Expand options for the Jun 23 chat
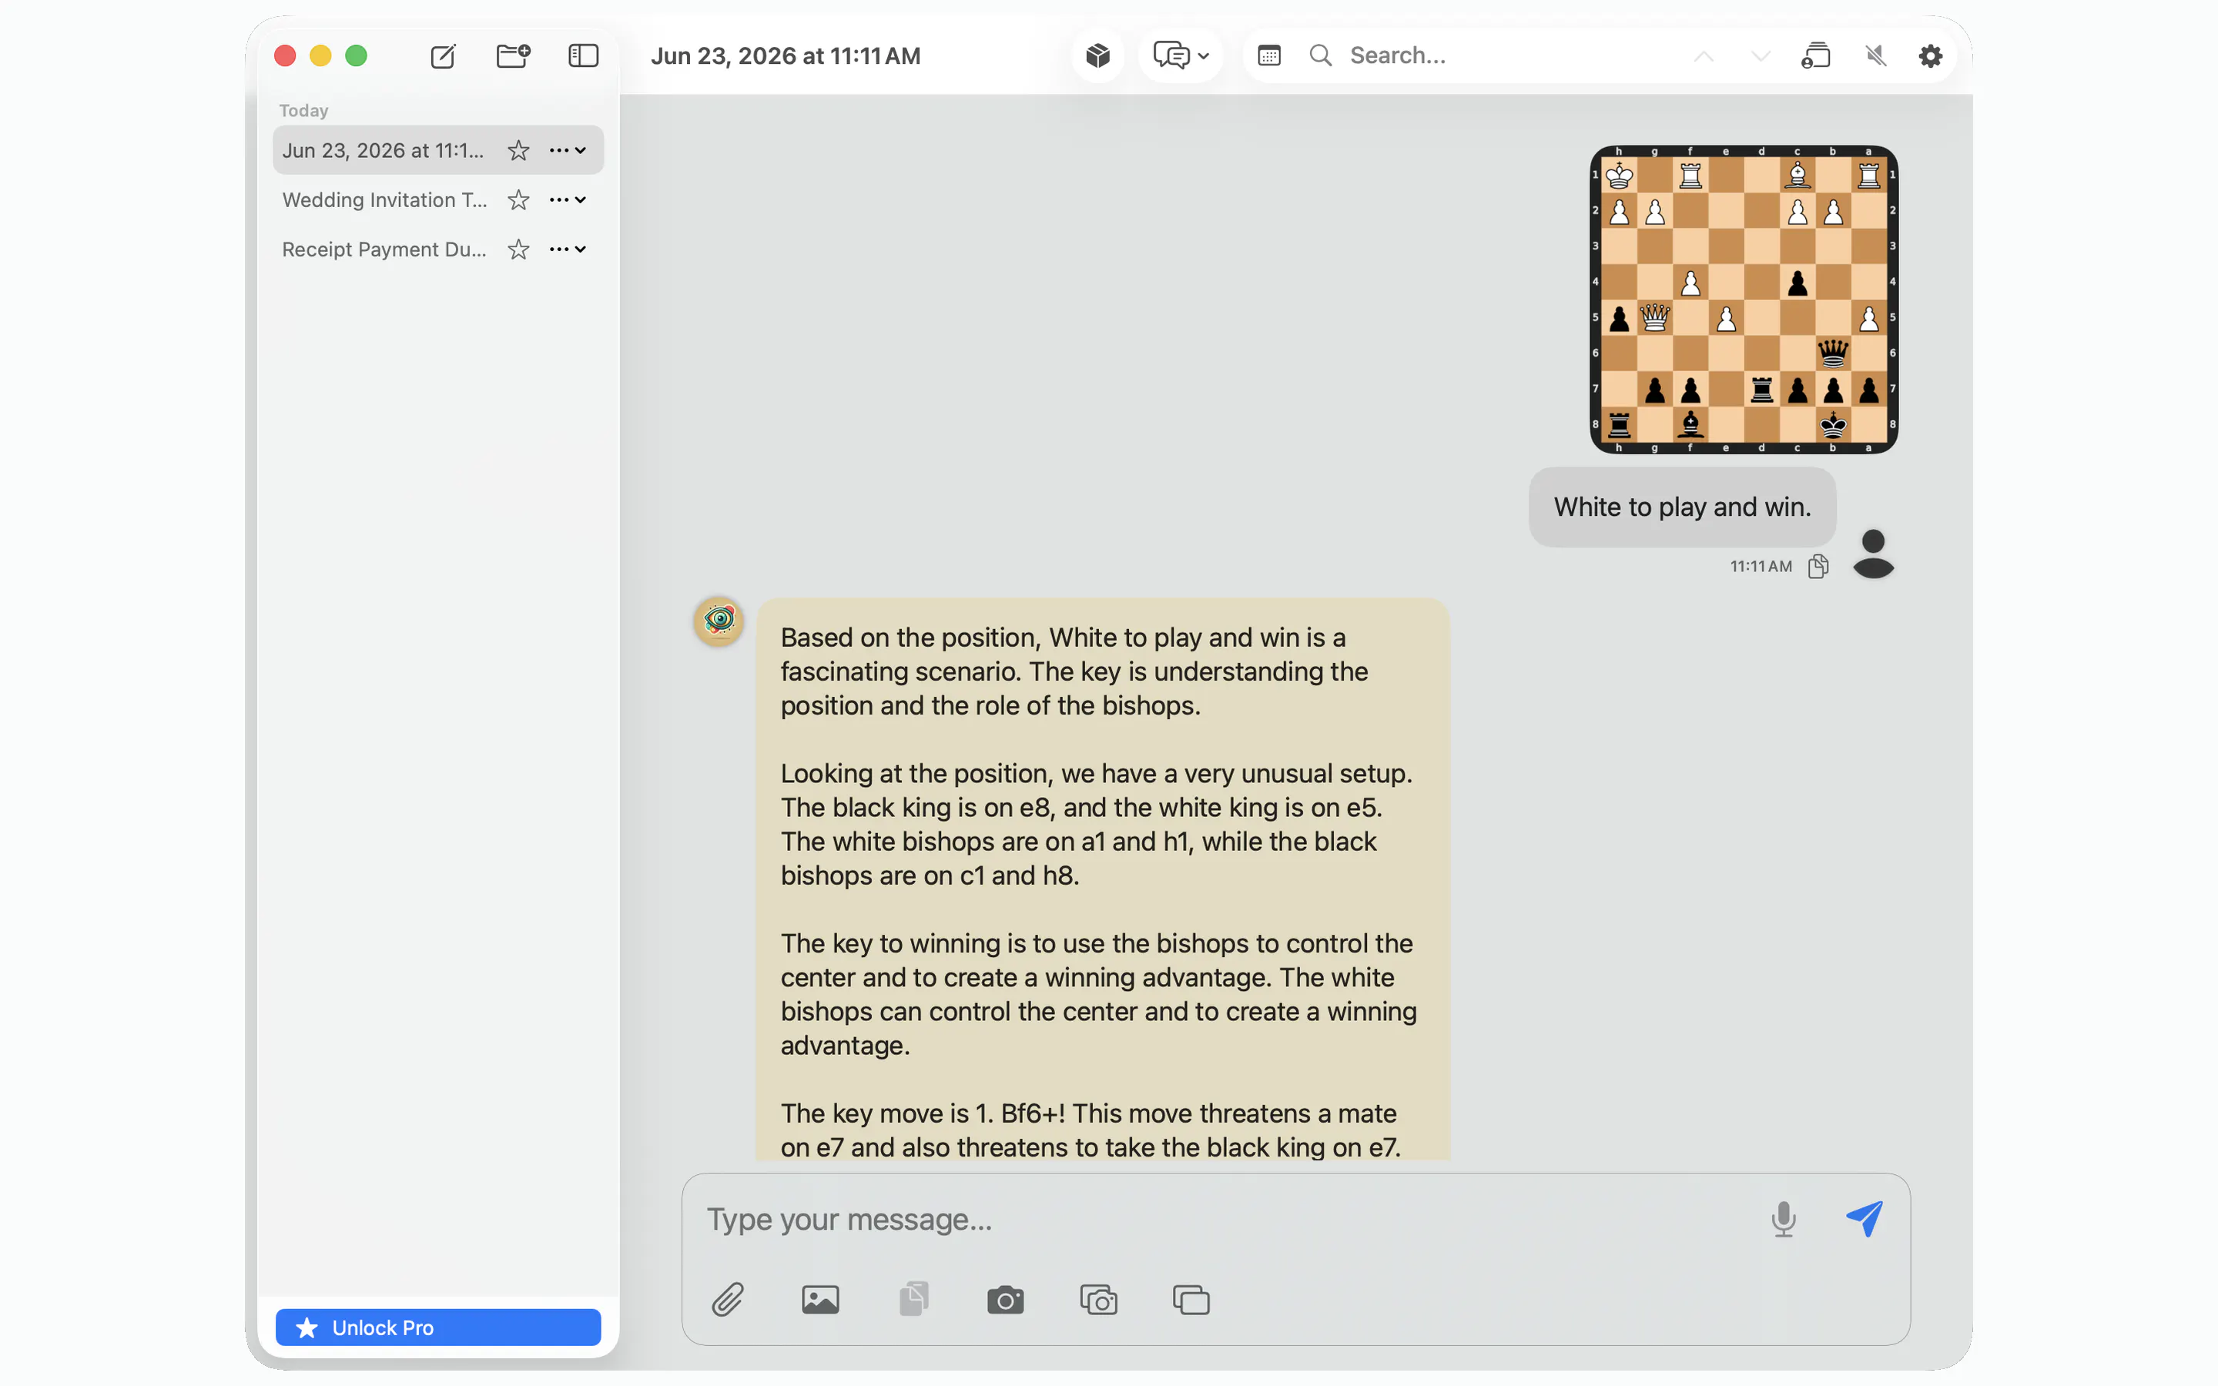The image size is (2218, 1386). pos(568,150)
